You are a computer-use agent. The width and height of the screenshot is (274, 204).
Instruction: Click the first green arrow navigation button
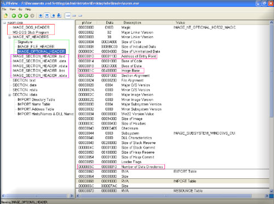point(14,16)
